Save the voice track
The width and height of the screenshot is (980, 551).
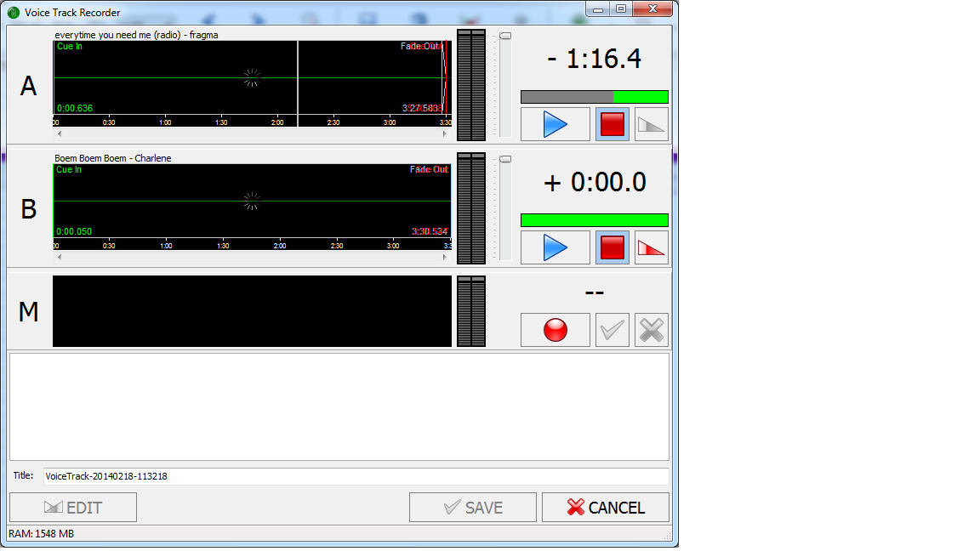[x=472, y=507]
